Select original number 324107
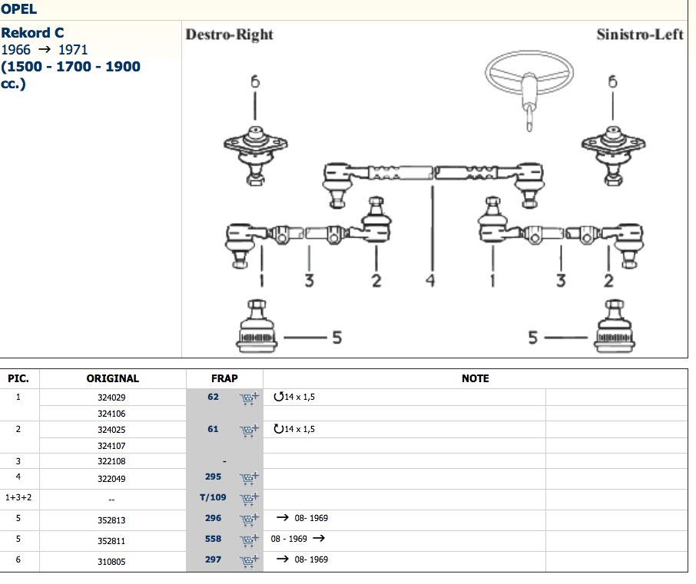This screenshot has height=584, width=696. coord(111,446)
